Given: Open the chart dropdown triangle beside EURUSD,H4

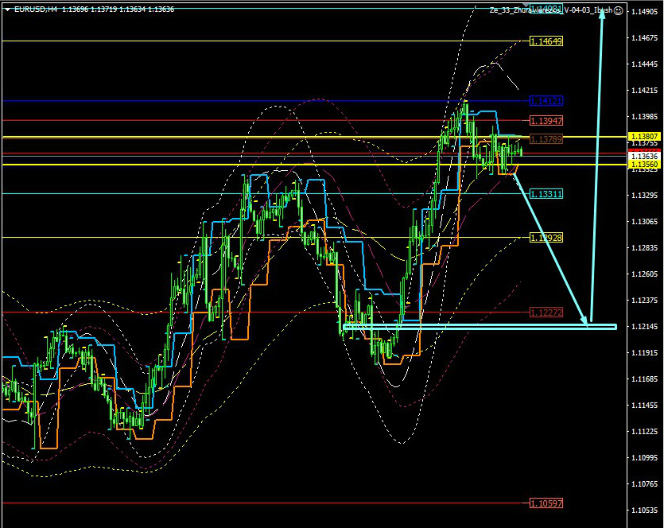Looking at the screenshot, I should click(8, 10).
